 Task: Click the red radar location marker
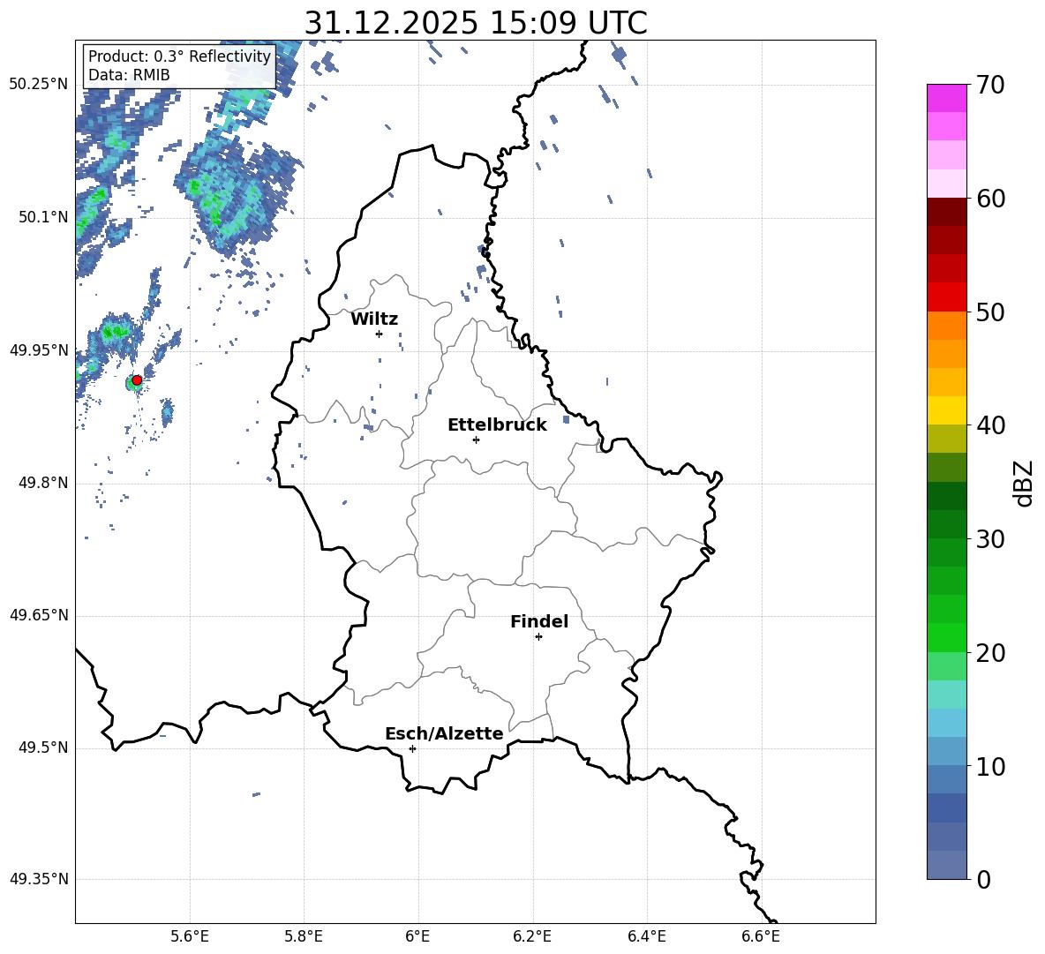[137, 380]
